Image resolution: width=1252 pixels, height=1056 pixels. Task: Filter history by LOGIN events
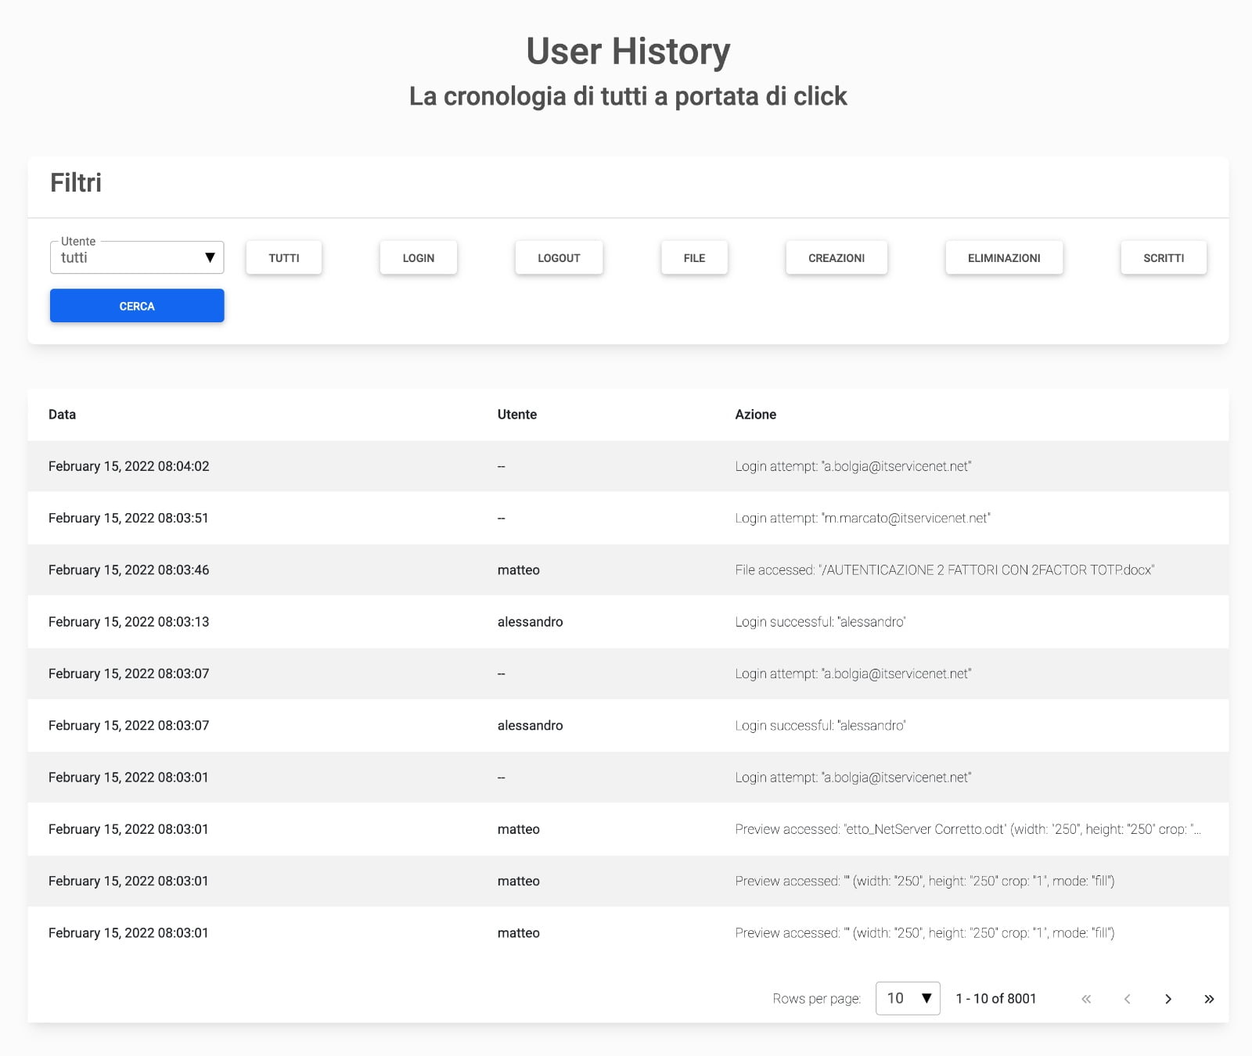(419, 257)
